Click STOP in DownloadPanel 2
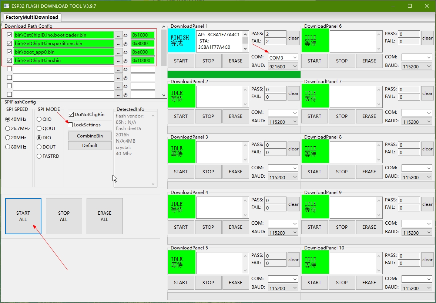Viewport: 436px width, 303px height. click(x=208, y=116)
